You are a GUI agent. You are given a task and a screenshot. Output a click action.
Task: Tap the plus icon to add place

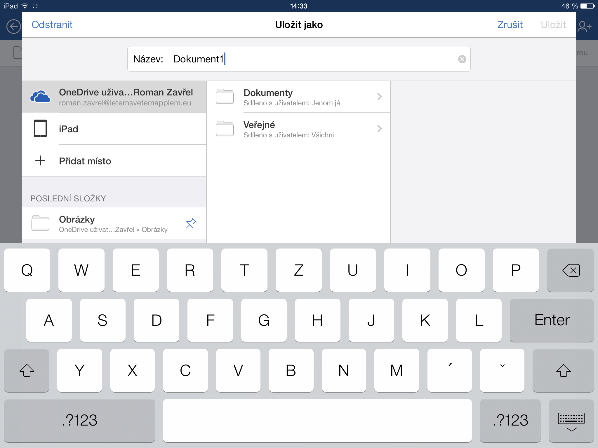40,161
